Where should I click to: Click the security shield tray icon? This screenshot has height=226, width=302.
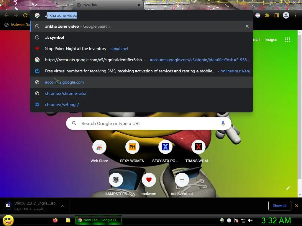coord(222,220)
